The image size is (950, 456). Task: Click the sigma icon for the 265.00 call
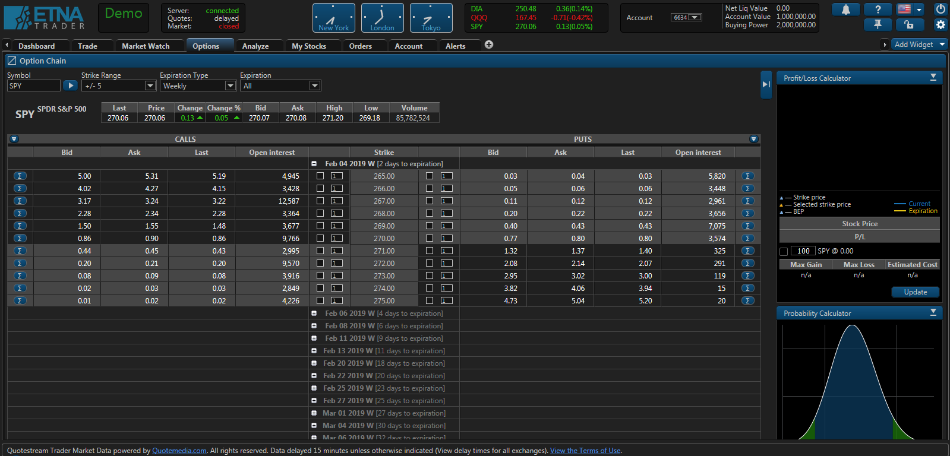tap(20, 176)
